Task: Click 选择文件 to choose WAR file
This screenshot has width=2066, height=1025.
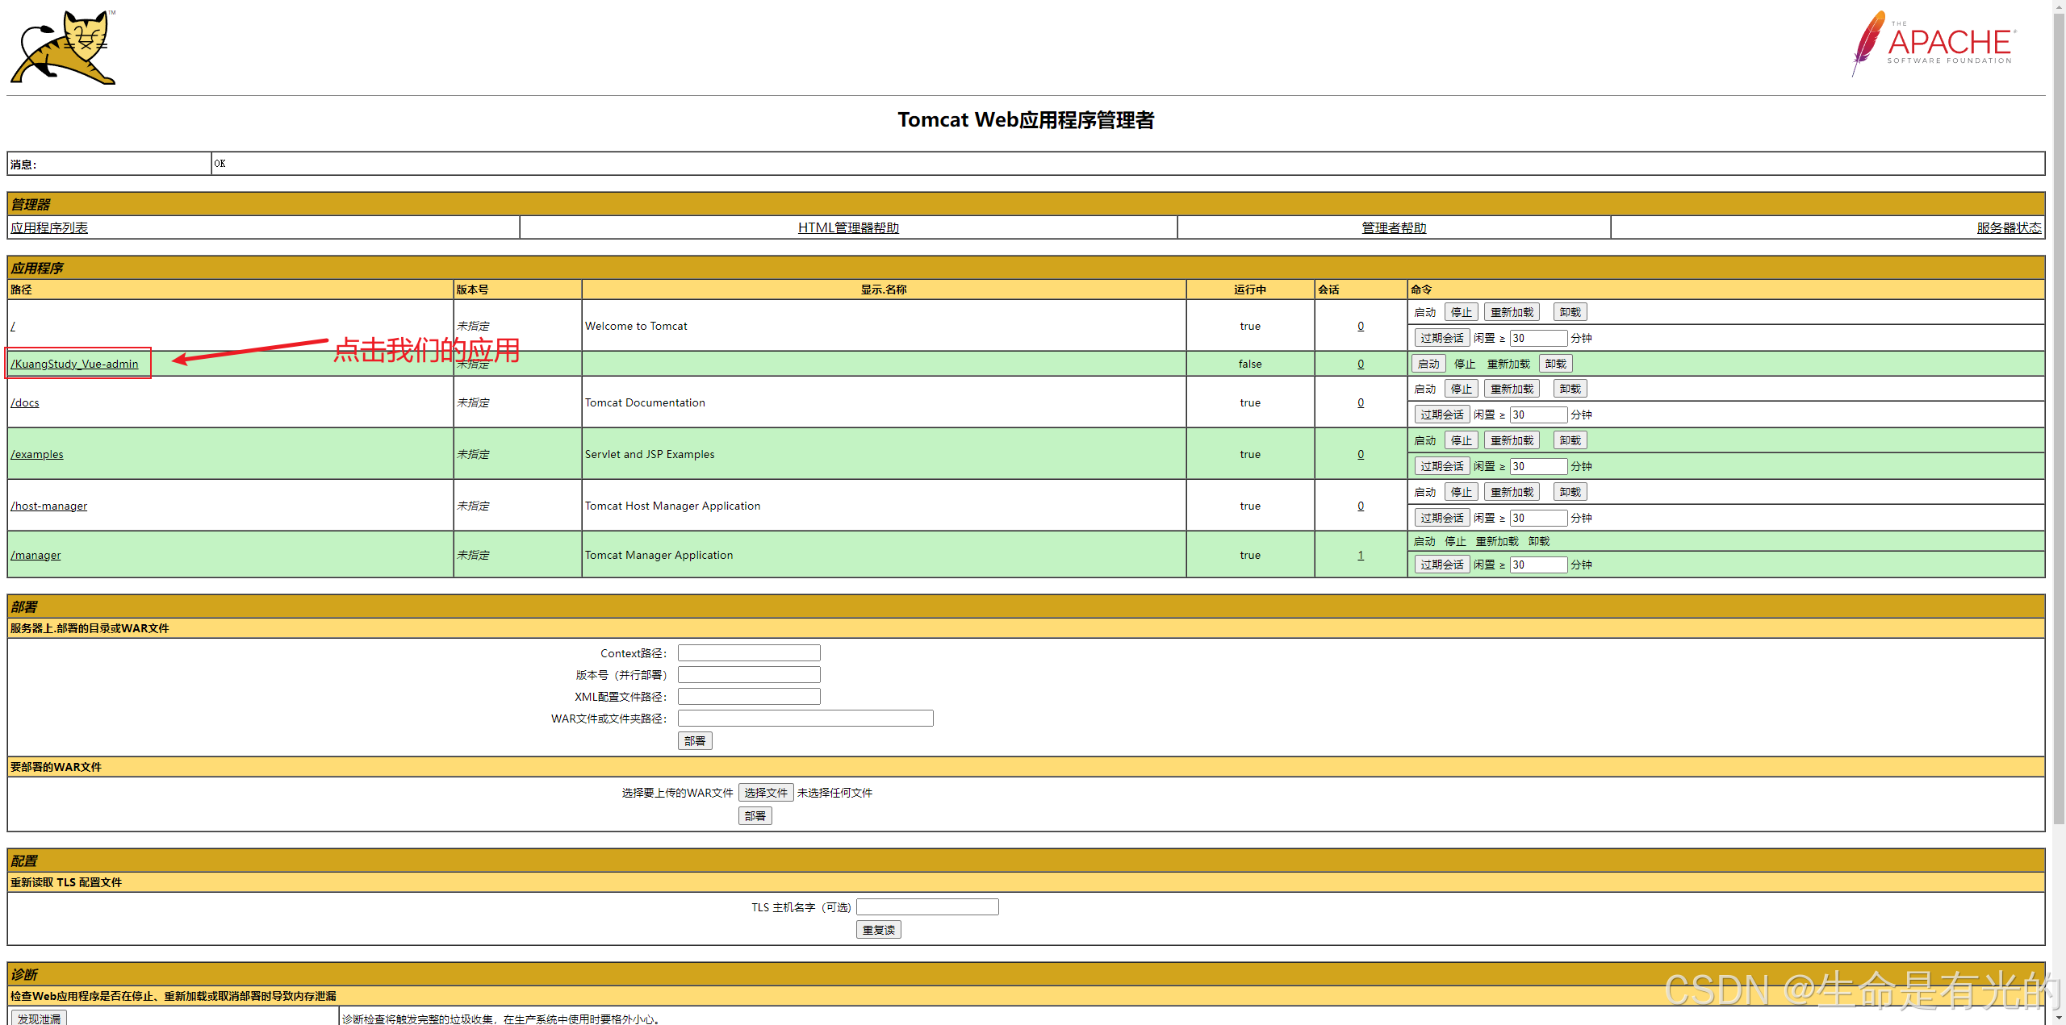Action: tap(765, 793)
